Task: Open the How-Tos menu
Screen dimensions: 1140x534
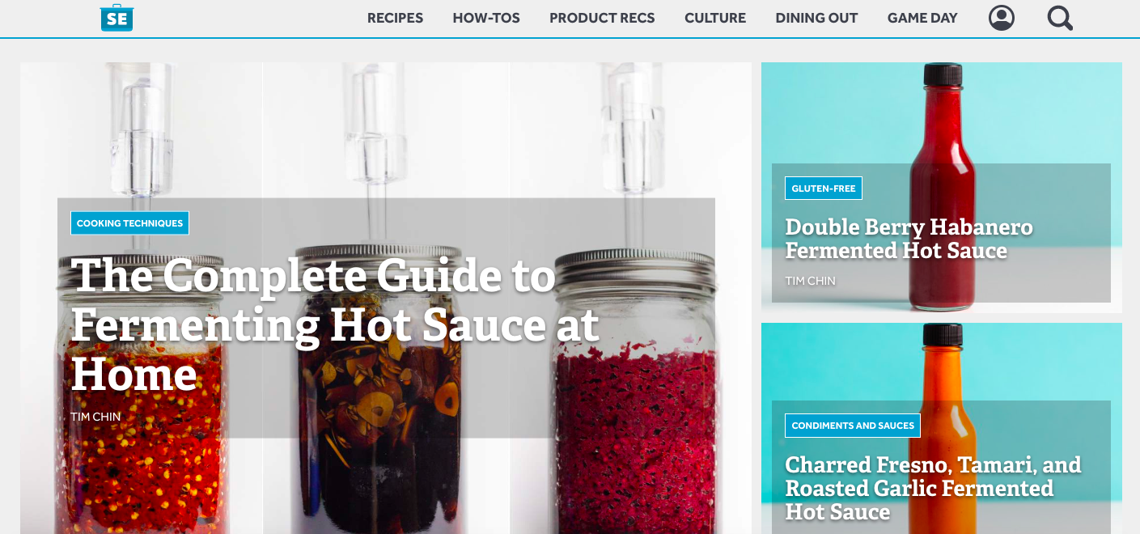Action: click(486, 18)
